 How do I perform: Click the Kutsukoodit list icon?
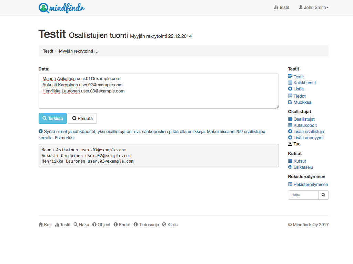(290, 125)
